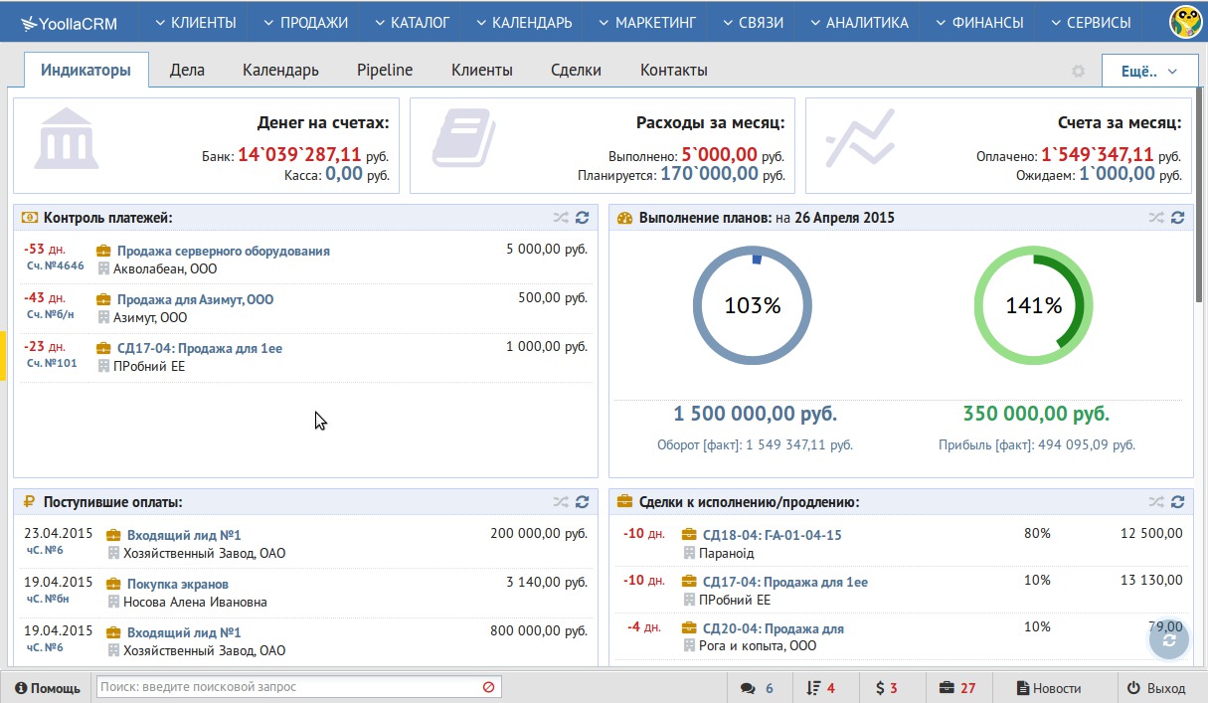Expand the КАТАЛОГ menu
Viewport: 1208px width, 703px height.
click(413, 22)
